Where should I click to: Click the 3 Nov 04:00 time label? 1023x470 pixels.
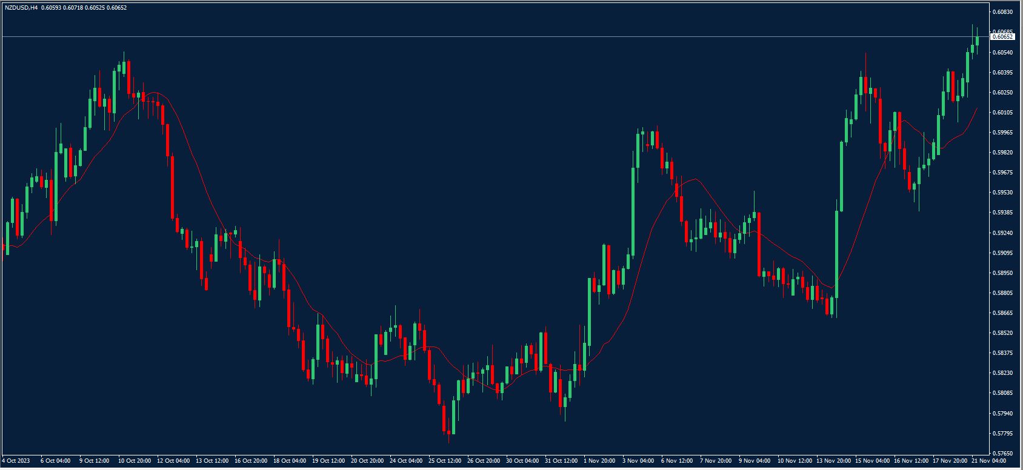(x=638, y=461)
